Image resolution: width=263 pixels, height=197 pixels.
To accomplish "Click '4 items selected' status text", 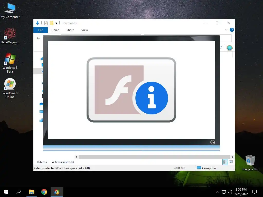I will (x=63, y=162).
